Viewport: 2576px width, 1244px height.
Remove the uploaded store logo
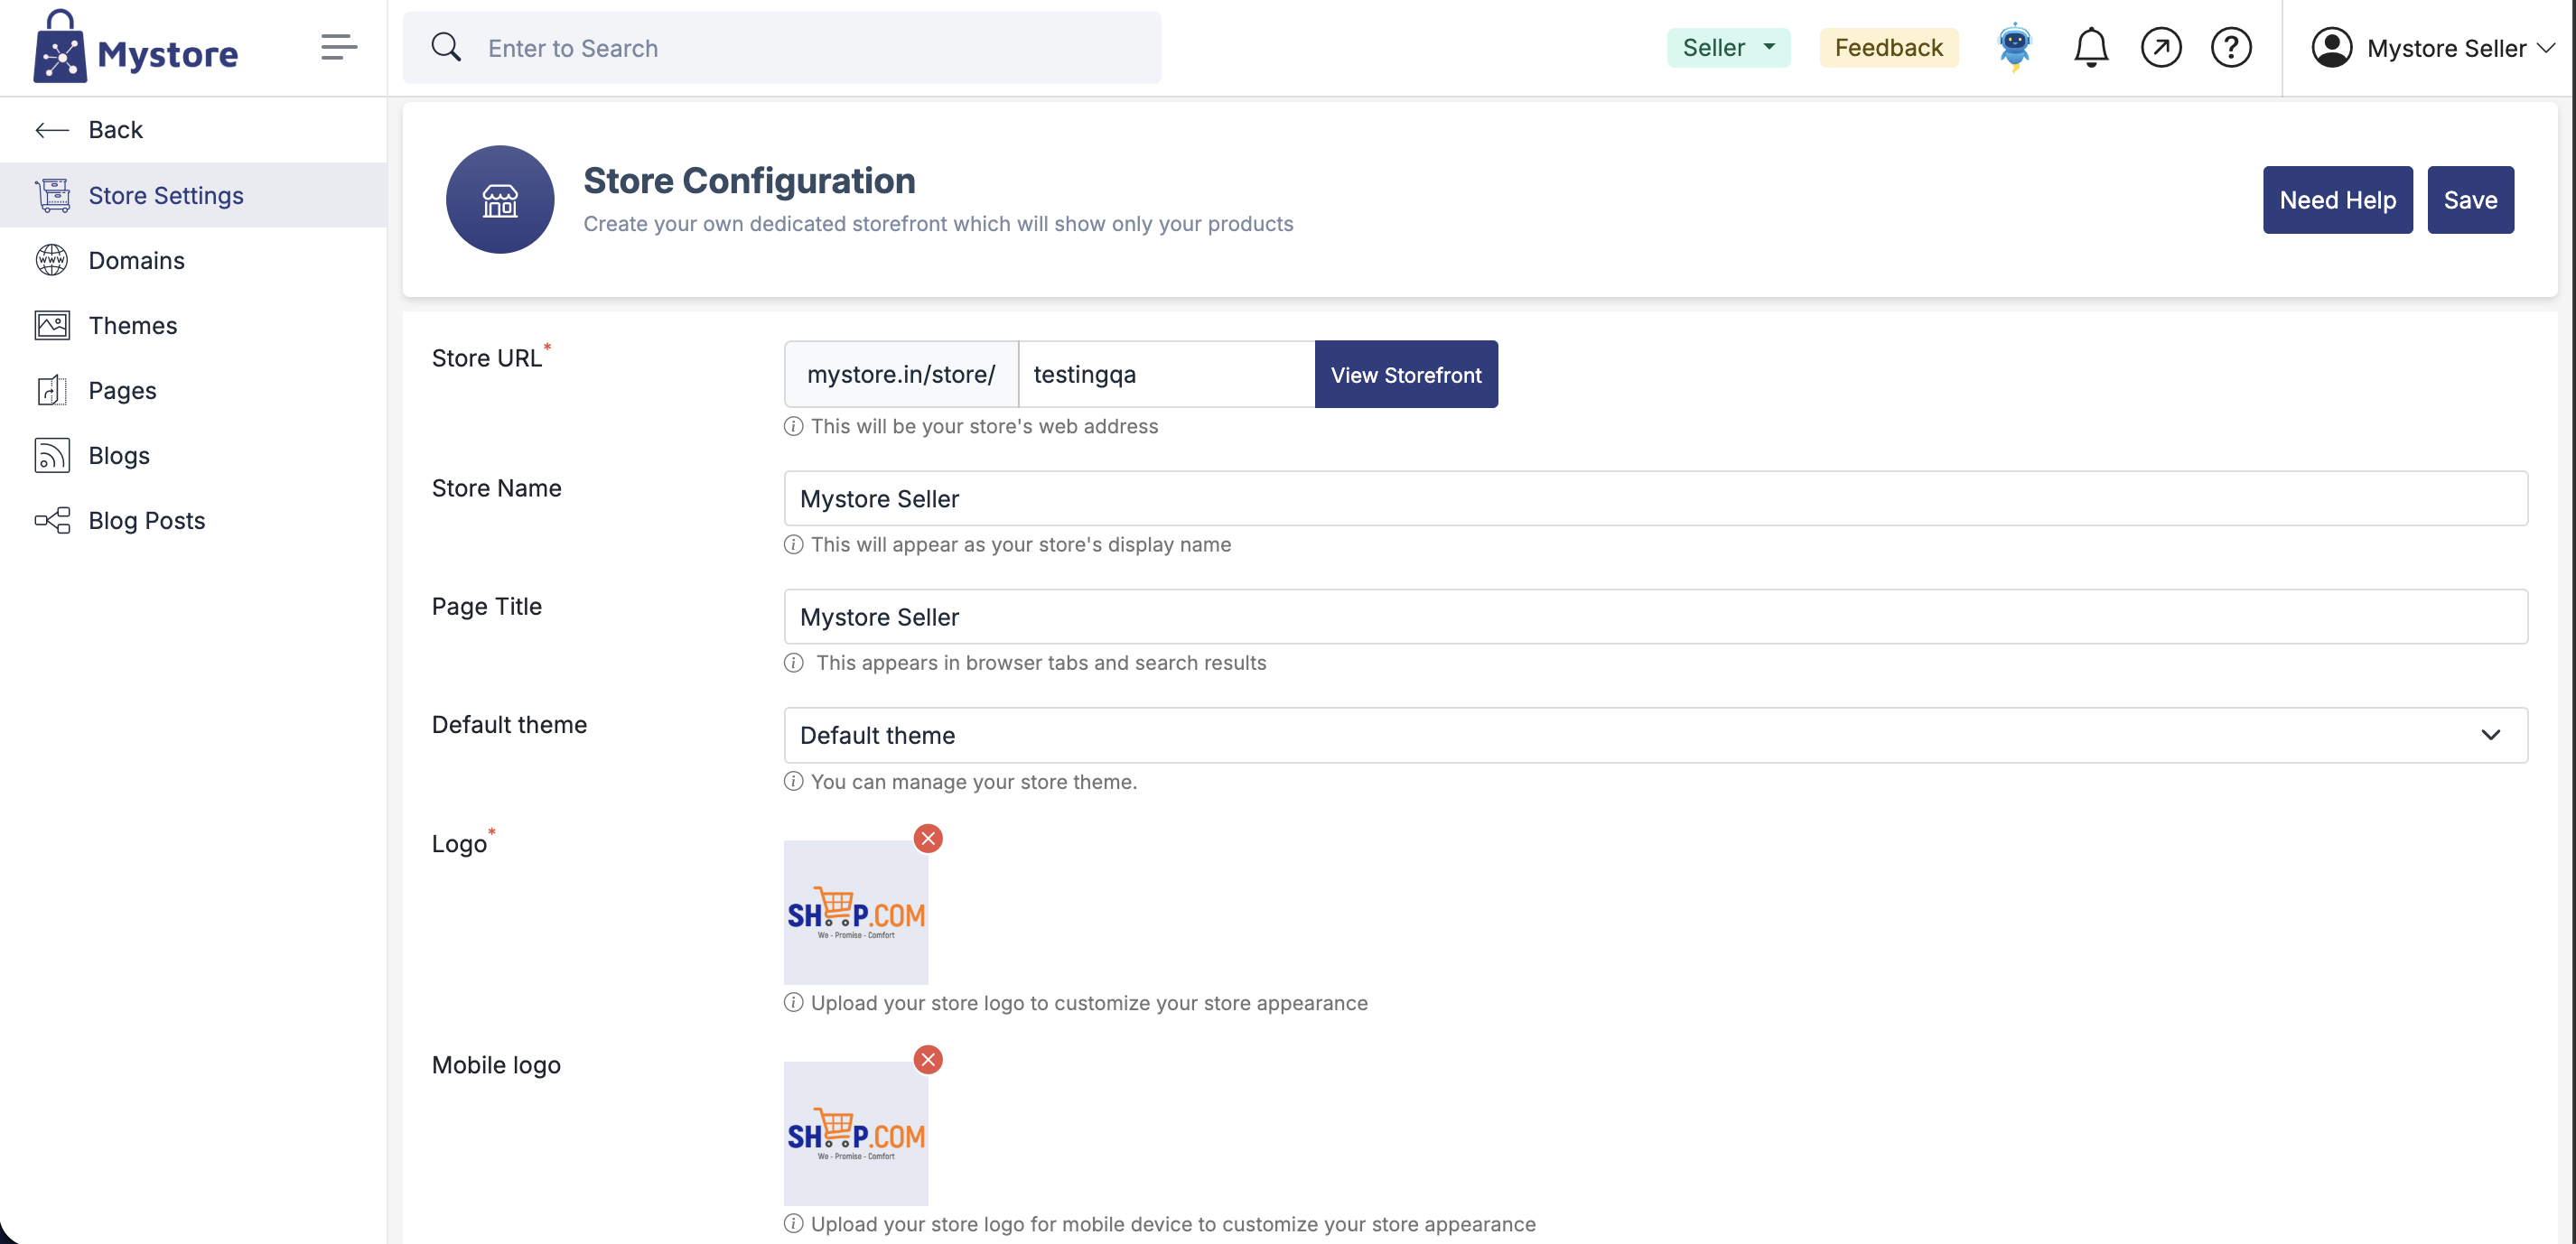pyautogui.click(x=928, y=839)
